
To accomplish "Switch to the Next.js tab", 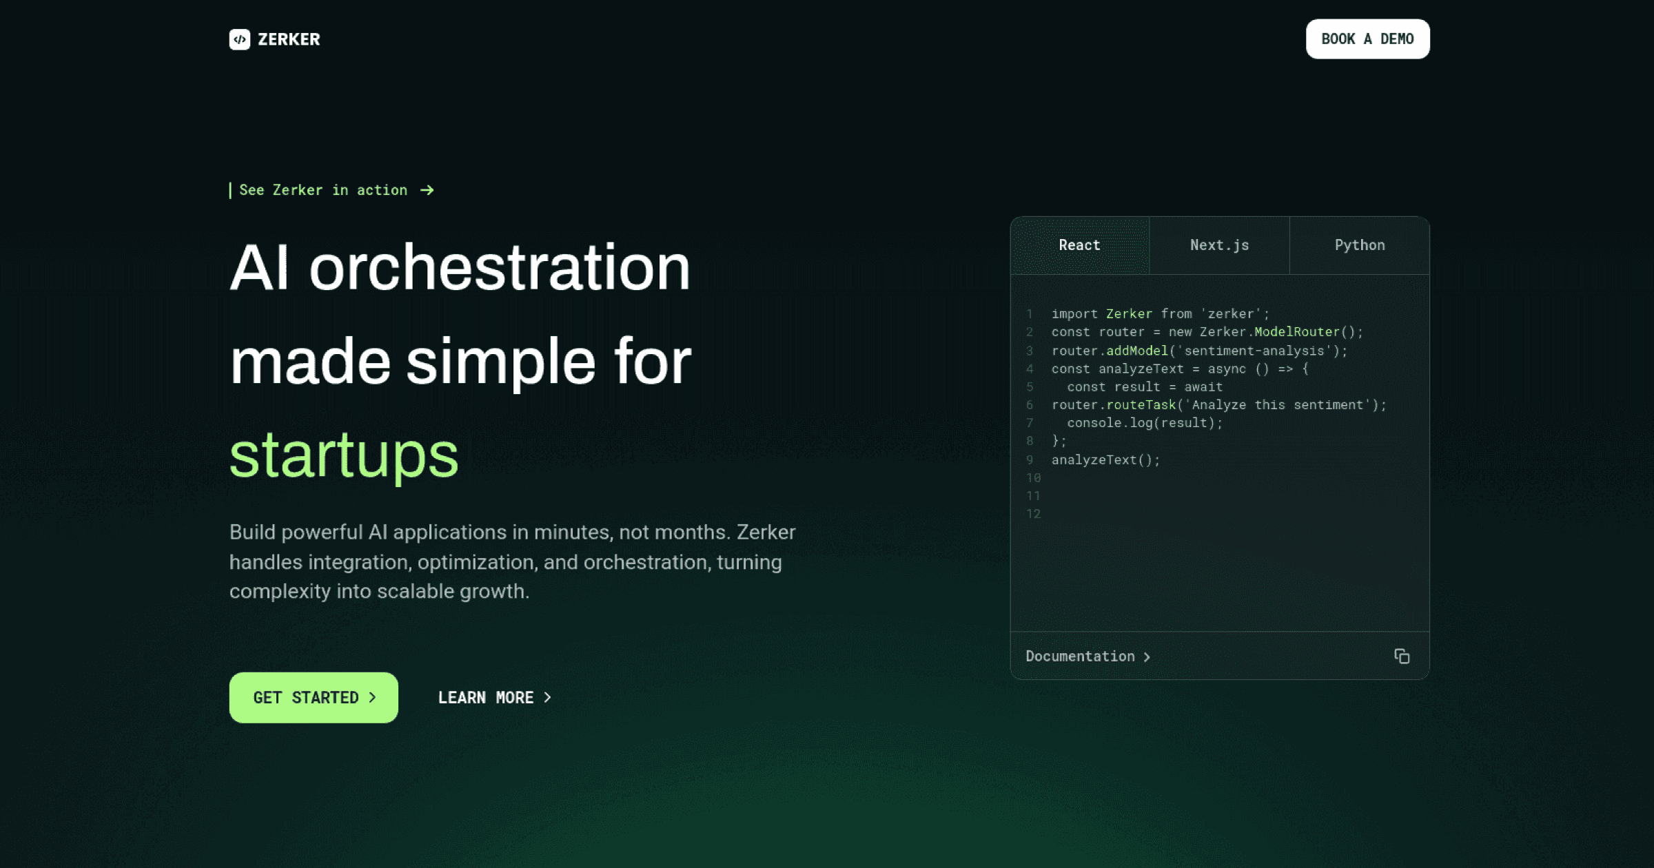I will (x=1218, y=245).
